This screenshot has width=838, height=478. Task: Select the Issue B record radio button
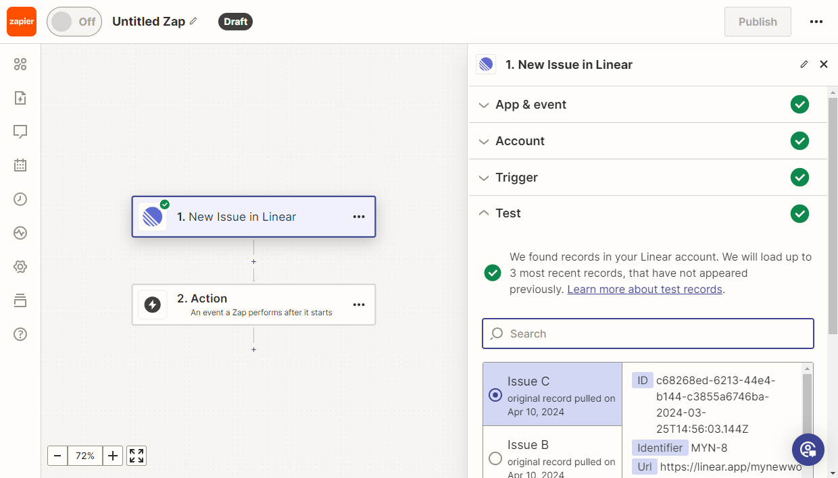[x=495, y=458]
